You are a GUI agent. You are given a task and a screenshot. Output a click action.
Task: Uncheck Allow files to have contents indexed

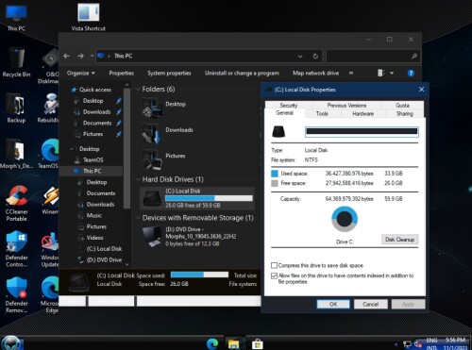tap(274, 275)
